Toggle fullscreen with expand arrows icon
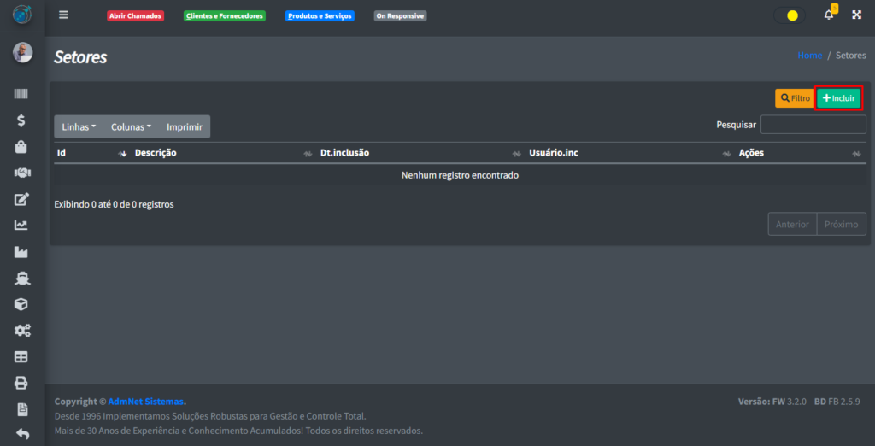This screenshot has height=446, width=875. (857, 15)
